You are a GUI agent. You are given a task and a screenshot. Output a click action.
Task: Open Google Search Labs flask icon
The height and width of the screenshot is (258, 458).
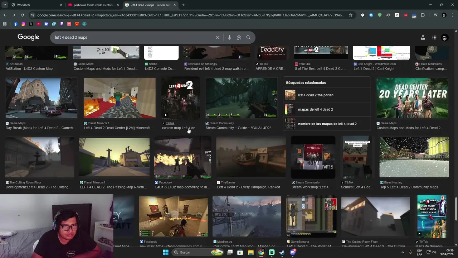tap(423, 37)
